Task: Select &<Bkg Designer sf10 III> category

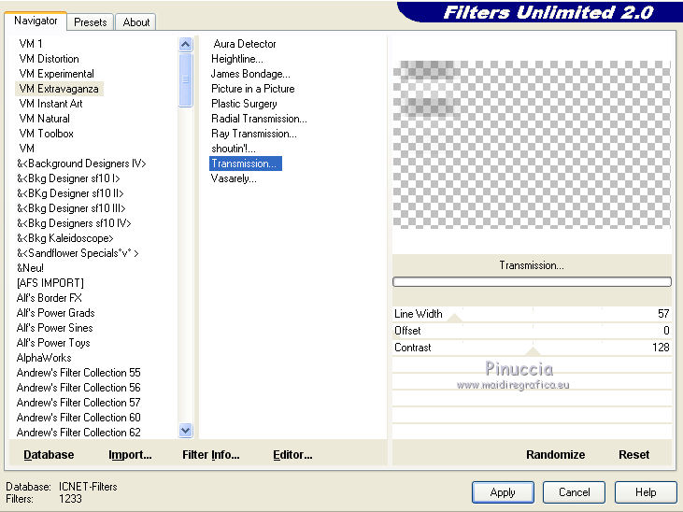Action: tap(71, 207)
